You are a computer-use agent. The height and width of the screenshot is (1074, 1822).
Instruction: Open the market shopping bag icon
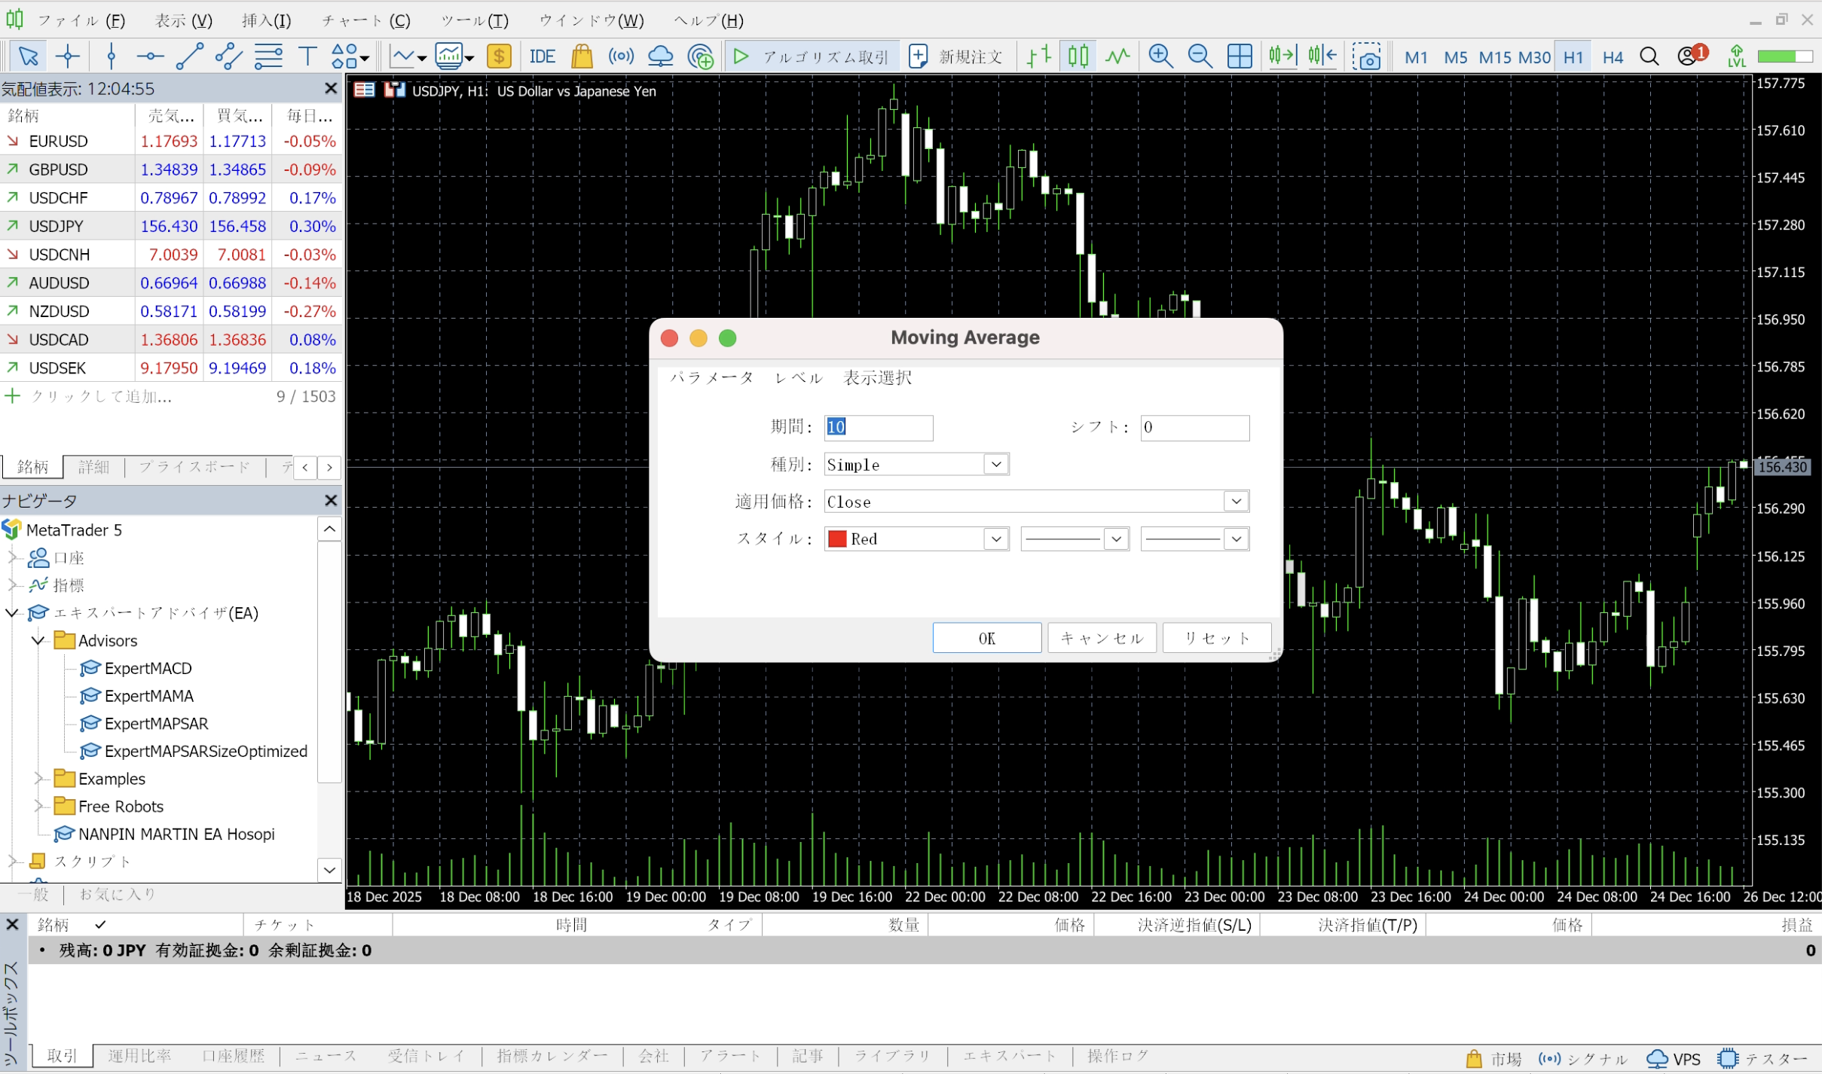pos(582,56)
